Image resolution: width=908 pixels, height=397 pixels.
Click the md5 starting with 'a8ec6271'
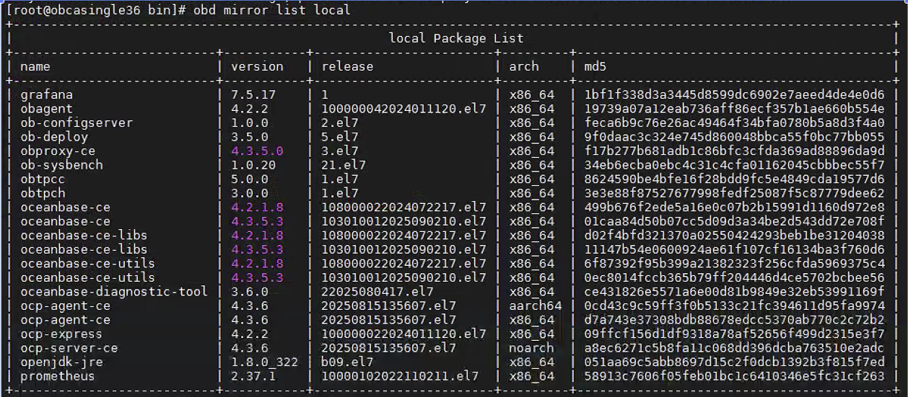tap(734, 347)
